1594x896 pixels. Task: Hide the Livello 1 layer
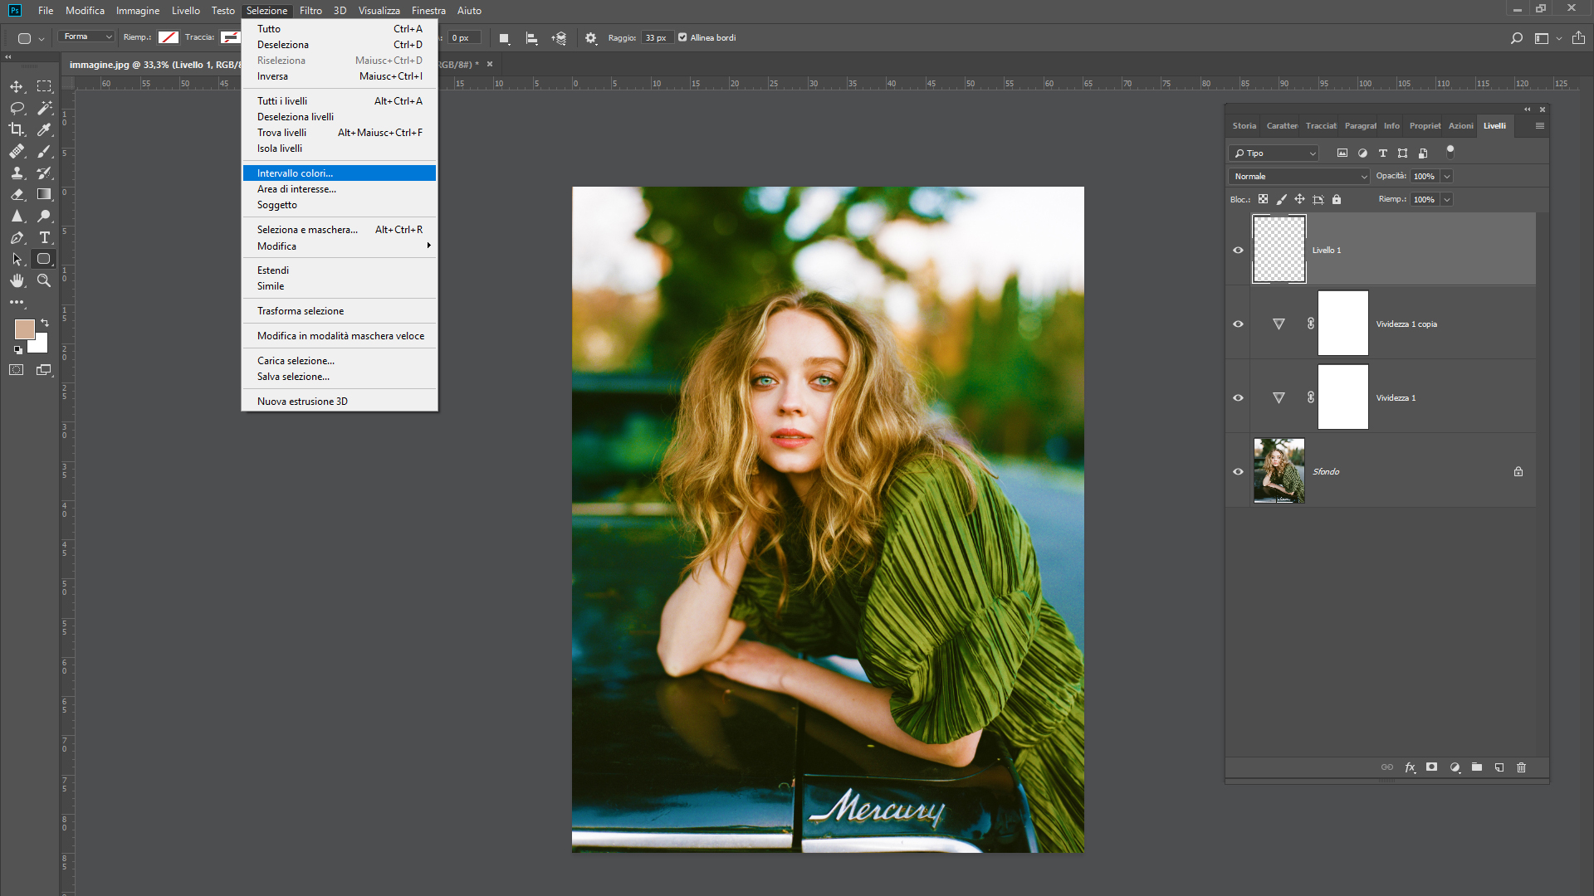1238,250
